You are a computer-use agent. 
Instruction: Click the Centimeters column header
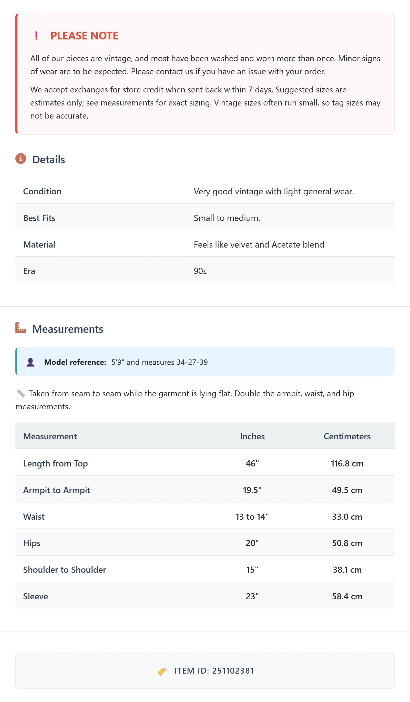(347, 436)
